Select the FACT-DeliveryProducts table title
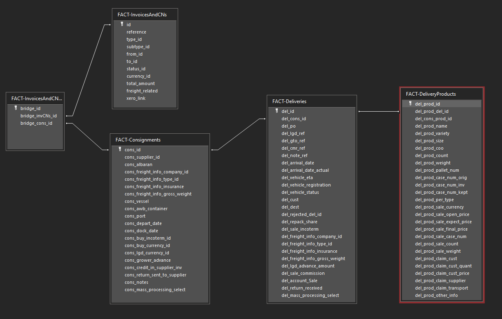Image resolution: width=502 pixels, height=319 pixels. point(431,94)
